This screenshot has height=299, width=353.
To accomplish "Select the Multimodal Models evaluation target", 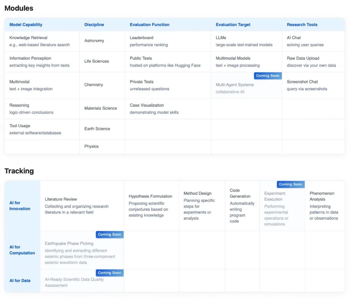I will click(x=246, y=62).
